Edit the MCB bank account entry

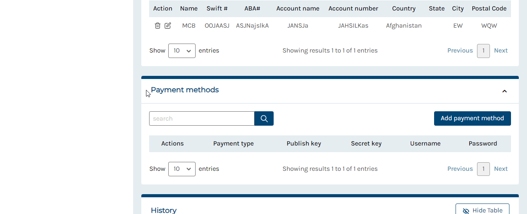point(167,26)
